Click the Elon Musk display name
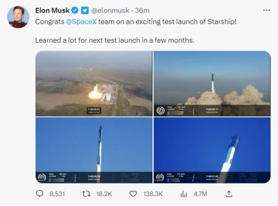Viewport: 278px width, 206px height. pyautogui.click(x=52, y=10)
